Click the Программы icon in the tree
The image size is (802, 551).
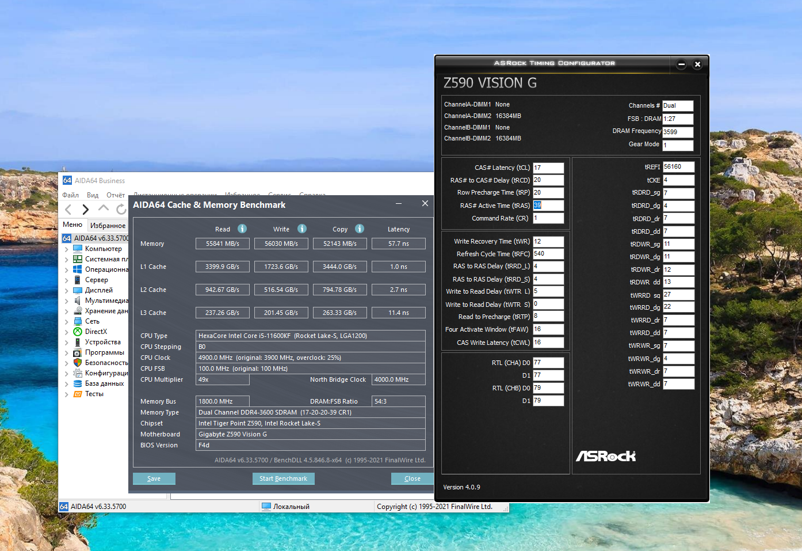click(78, 352)
